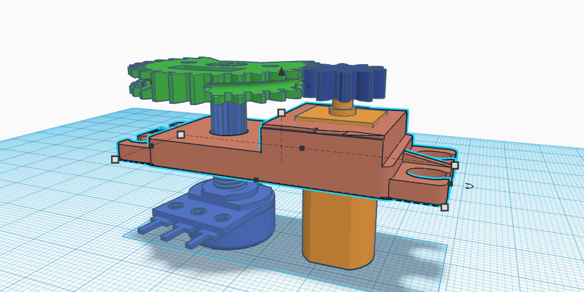584x292 pixels.
Task: Select the dark blue pinion gear
Action: coord(343,82)
